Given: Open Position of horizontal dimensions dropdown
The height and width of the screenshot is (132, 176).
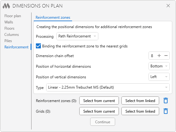Looking at the screenshot, I should click(x=159, y=66).
